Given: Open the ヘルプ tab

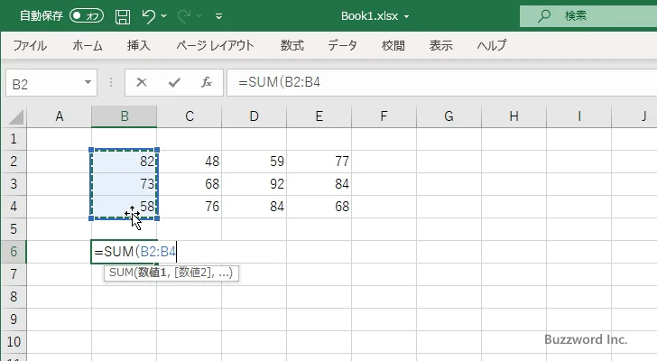Looking at the screenshot, I should pyautogui.click(x=492, y=45).
